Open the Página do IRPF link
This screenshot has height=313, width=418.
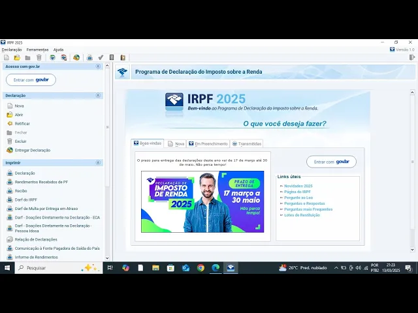pos(298,192)
